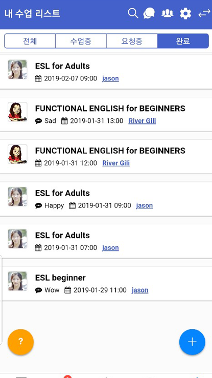Image resolution: width=212 pixels, height=378 pixels.
Task: Open ESL for Adults class with Happy comment
Action: 106,199
